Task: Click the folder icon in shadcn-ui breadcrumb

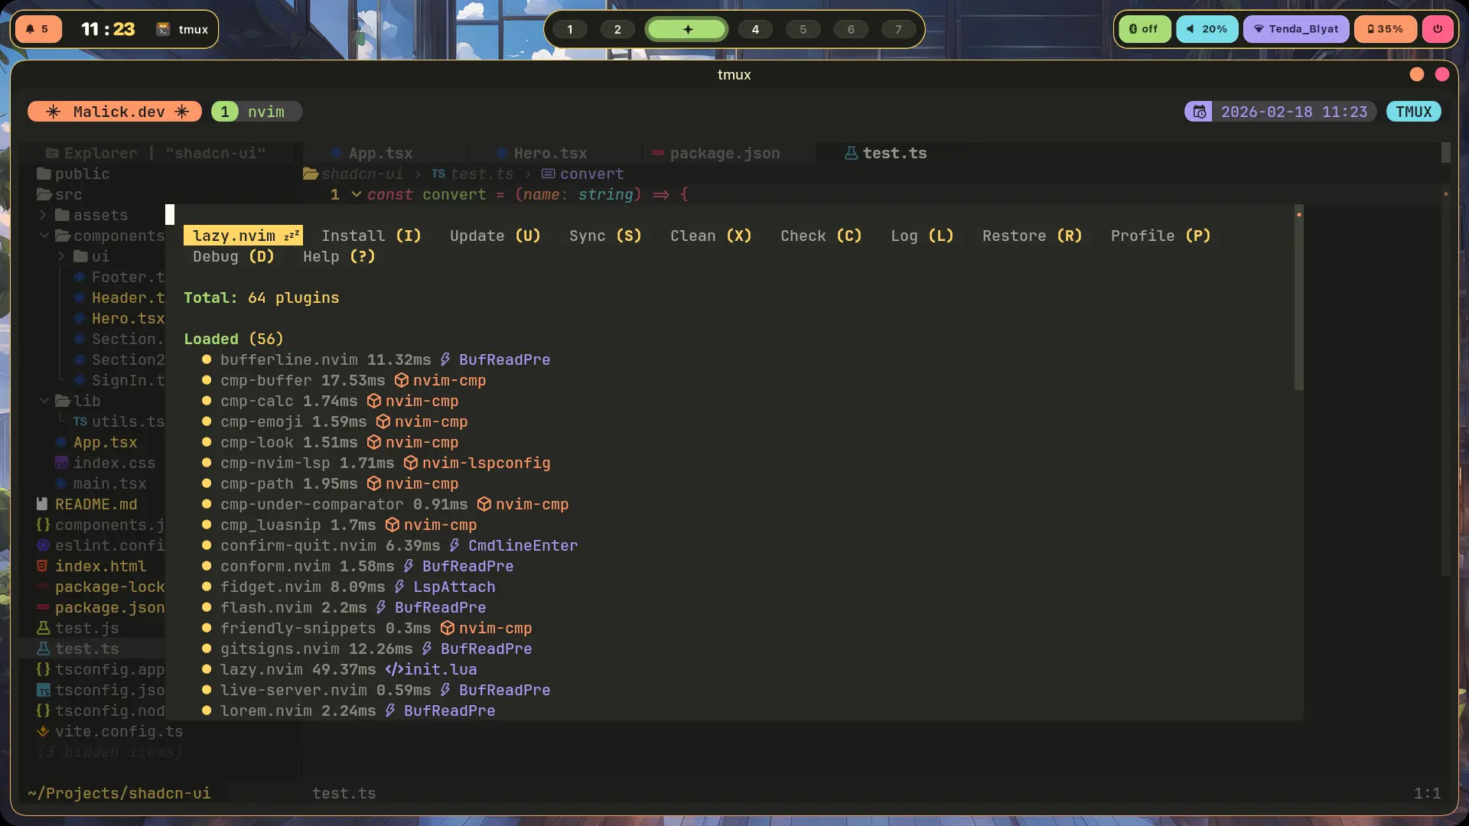Action: tap(311, 174)
